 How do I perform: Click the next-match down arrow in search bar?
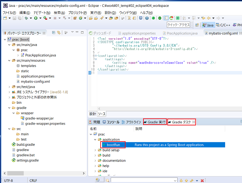pos(181,180)
